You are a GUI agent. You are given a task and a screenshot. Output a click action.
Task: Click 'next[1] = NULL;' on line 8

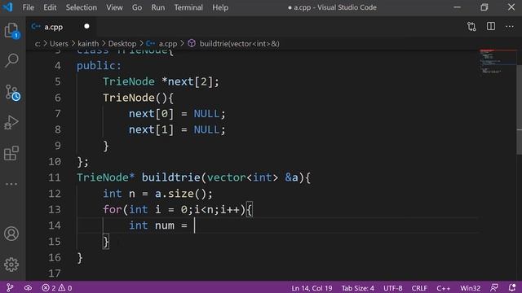point(177,129)
